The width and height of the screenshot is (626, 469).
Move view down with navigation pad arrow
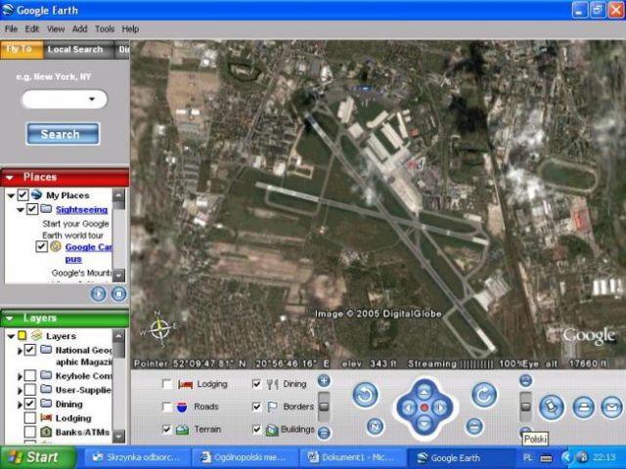click(425, 423)
